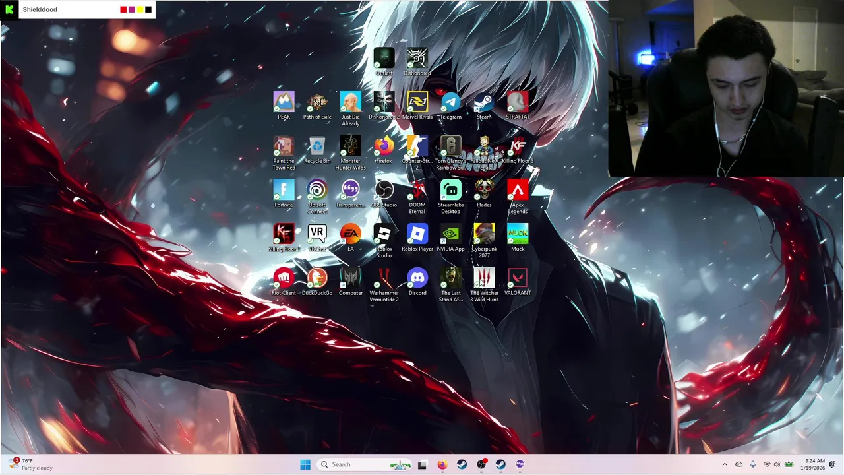Click the microphone tray icon
This screenshot has width=844, height=475.
pos(753,464)
